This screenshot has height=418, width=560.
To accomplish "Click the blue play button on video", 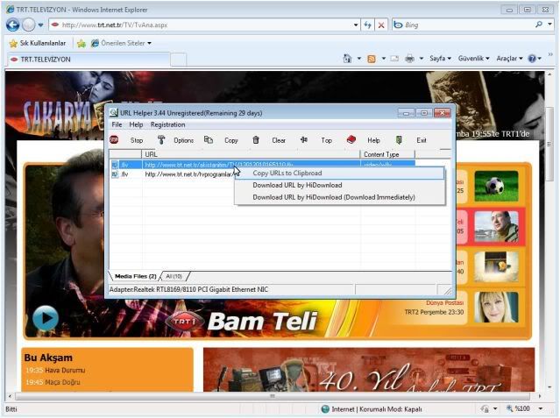I will tap(46, 318).
